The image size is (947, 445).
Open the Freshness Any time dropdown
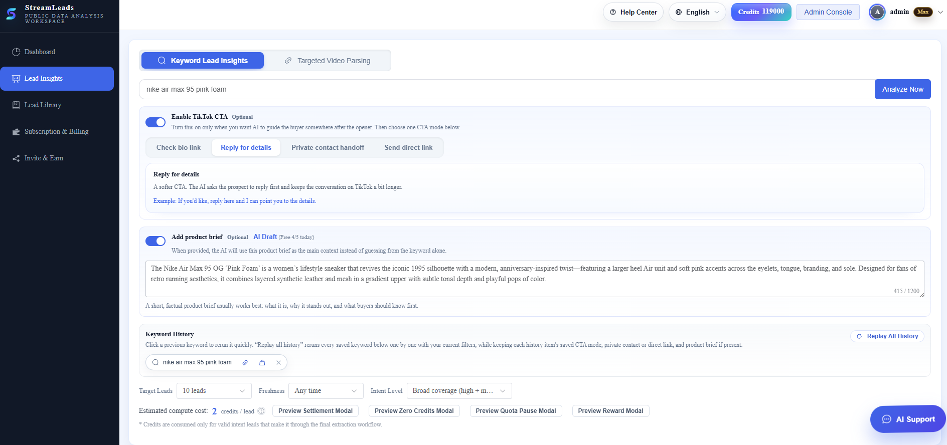[x=326, y=391]
